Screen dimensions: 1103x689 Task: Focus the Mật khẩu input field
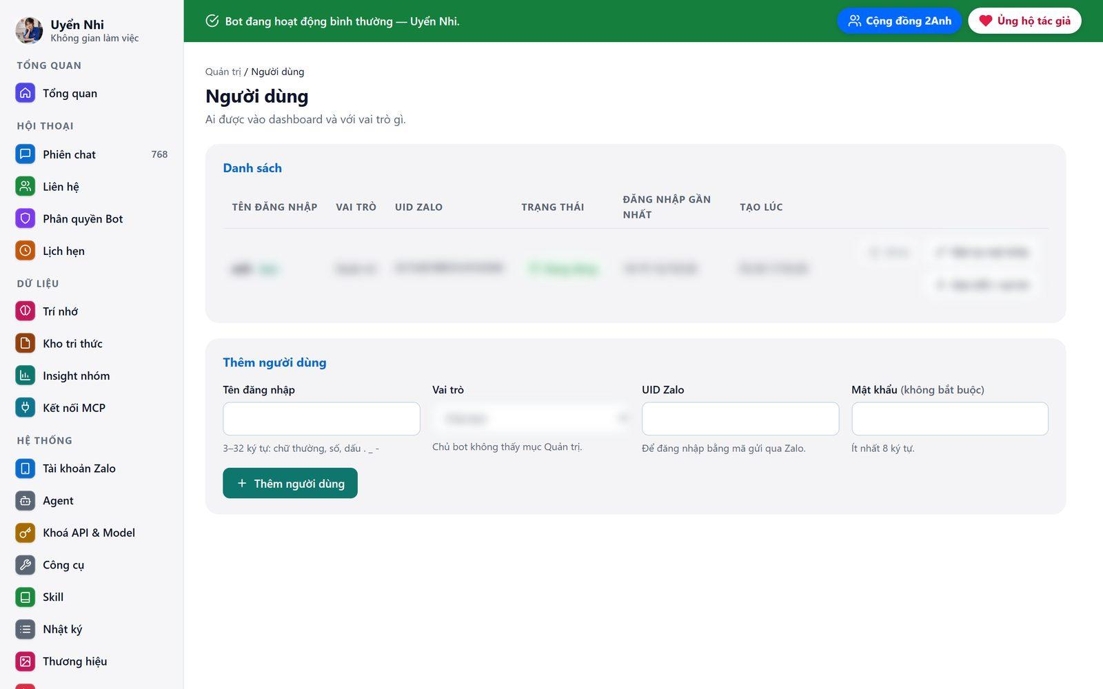pos(950,419)
